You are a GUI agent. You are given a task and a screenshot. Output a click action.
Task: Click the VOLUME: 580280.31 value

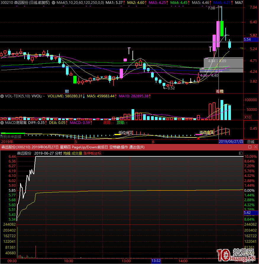65,96
